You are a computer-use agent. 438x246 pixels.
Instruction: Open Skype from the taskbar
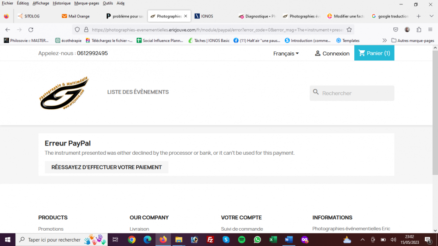226,239
